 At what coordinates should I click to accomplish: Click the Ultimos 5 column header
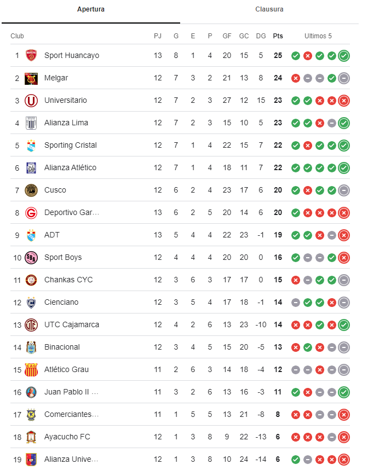[318, 36]
